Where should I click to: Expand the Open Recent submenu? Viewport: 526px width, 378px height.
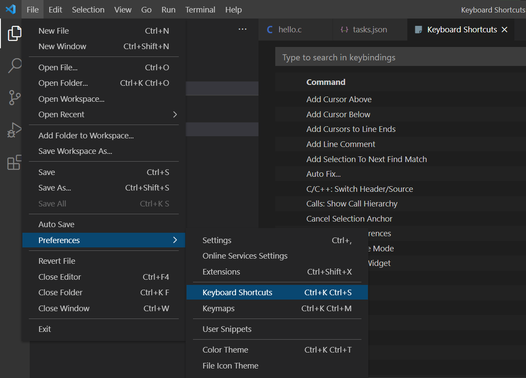tap(103, 114)
